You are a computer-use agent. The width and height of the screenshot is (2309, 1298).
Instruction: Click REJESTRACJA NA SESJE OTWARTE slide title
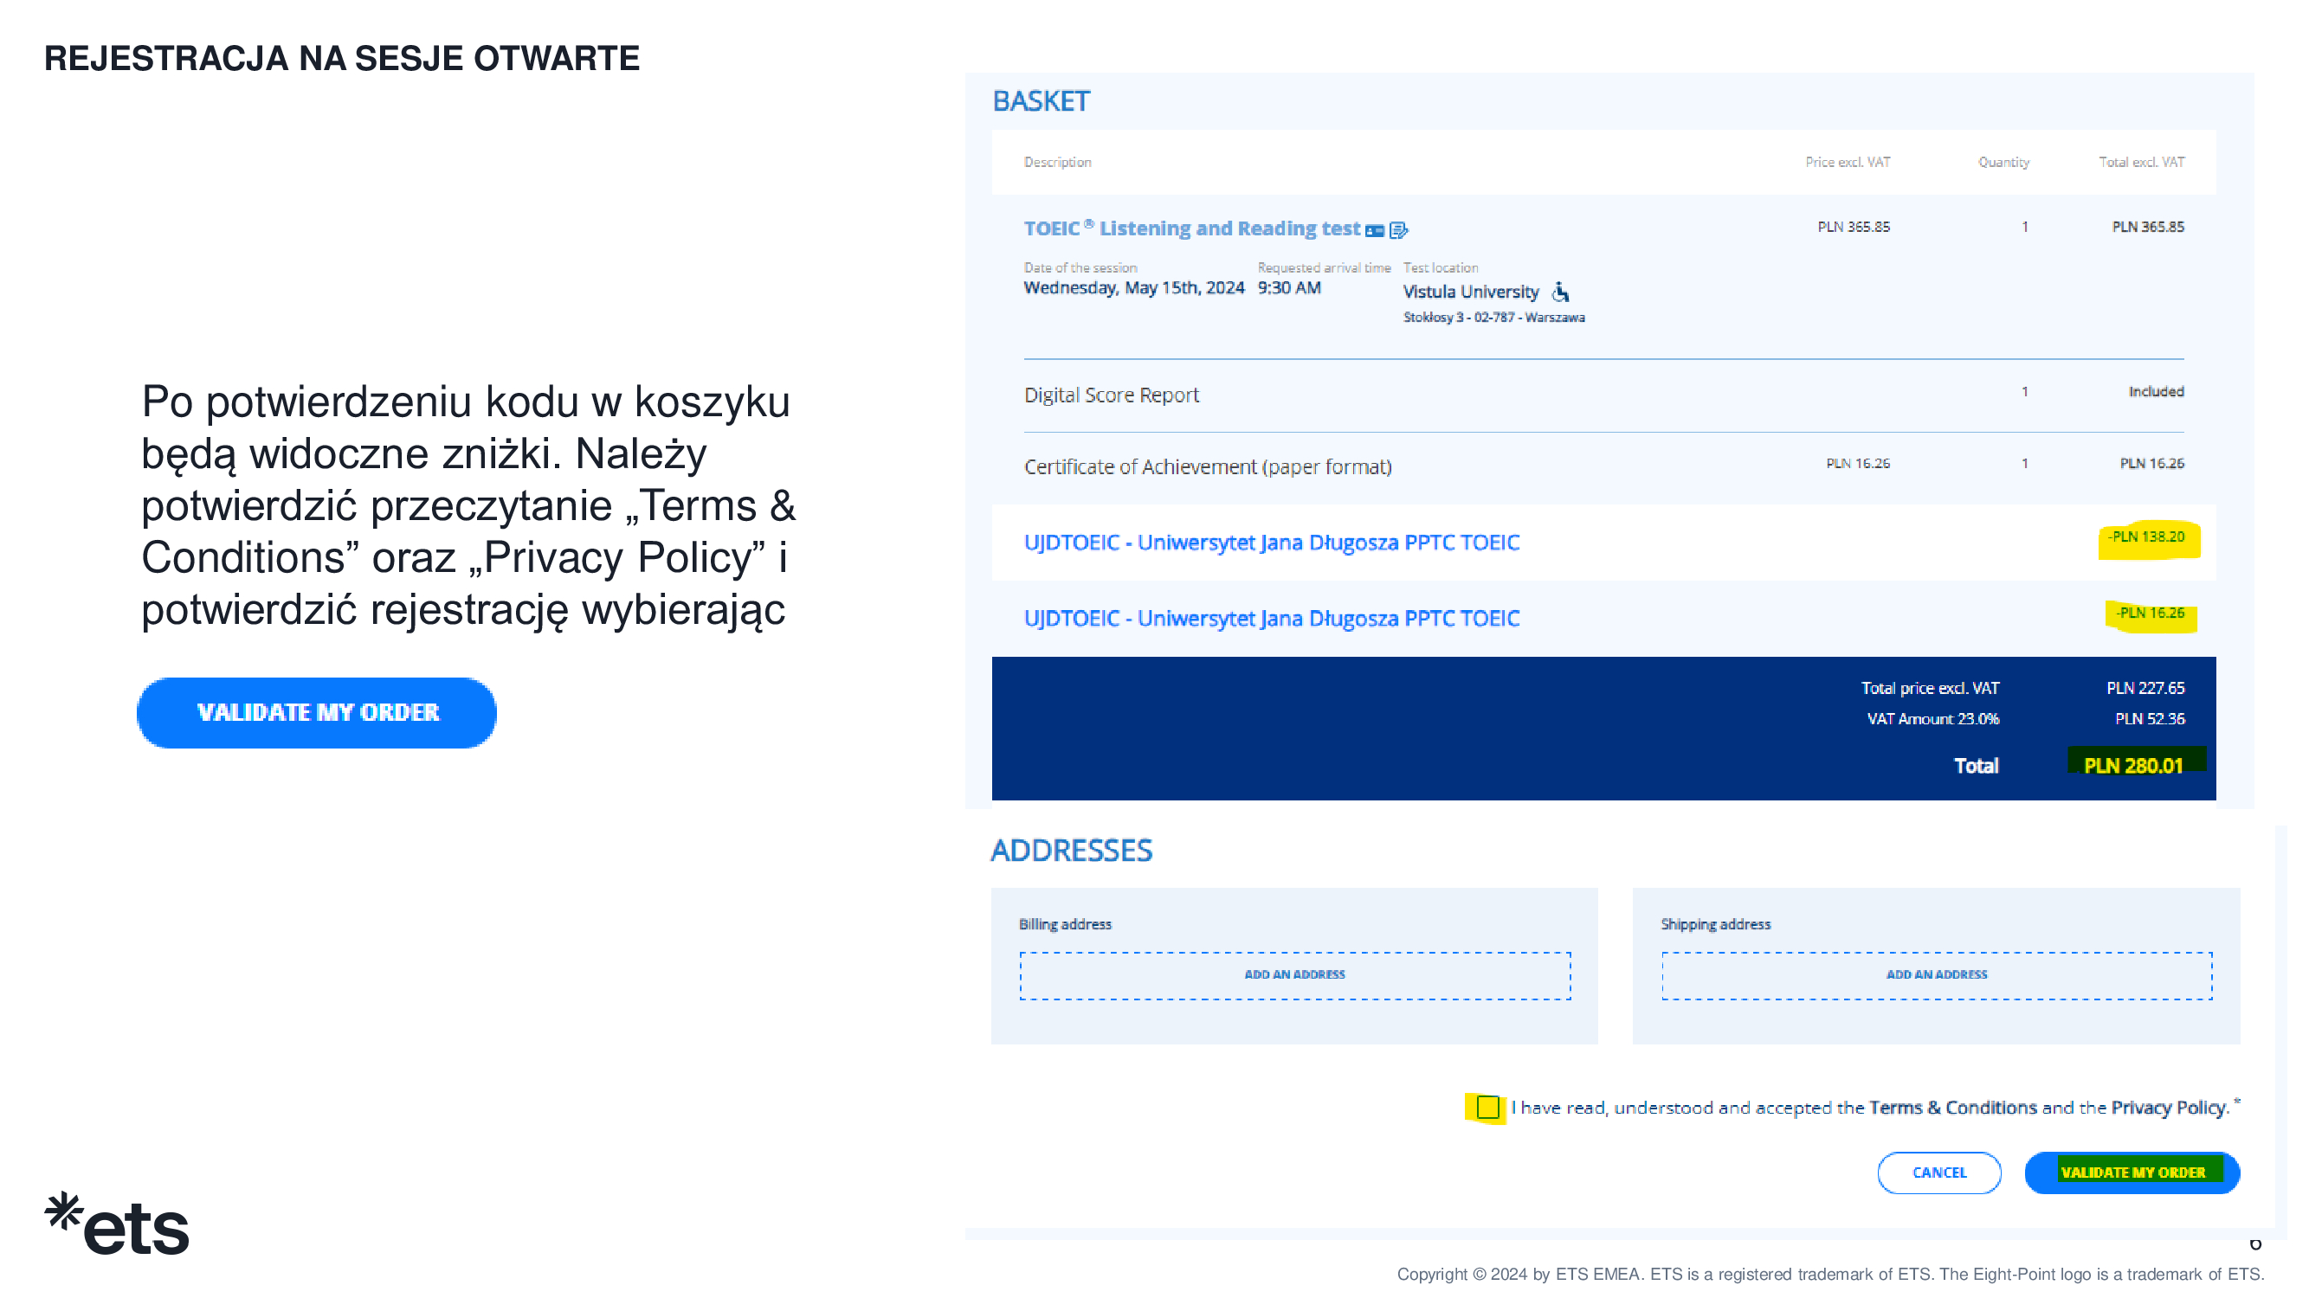pos(341,58)
